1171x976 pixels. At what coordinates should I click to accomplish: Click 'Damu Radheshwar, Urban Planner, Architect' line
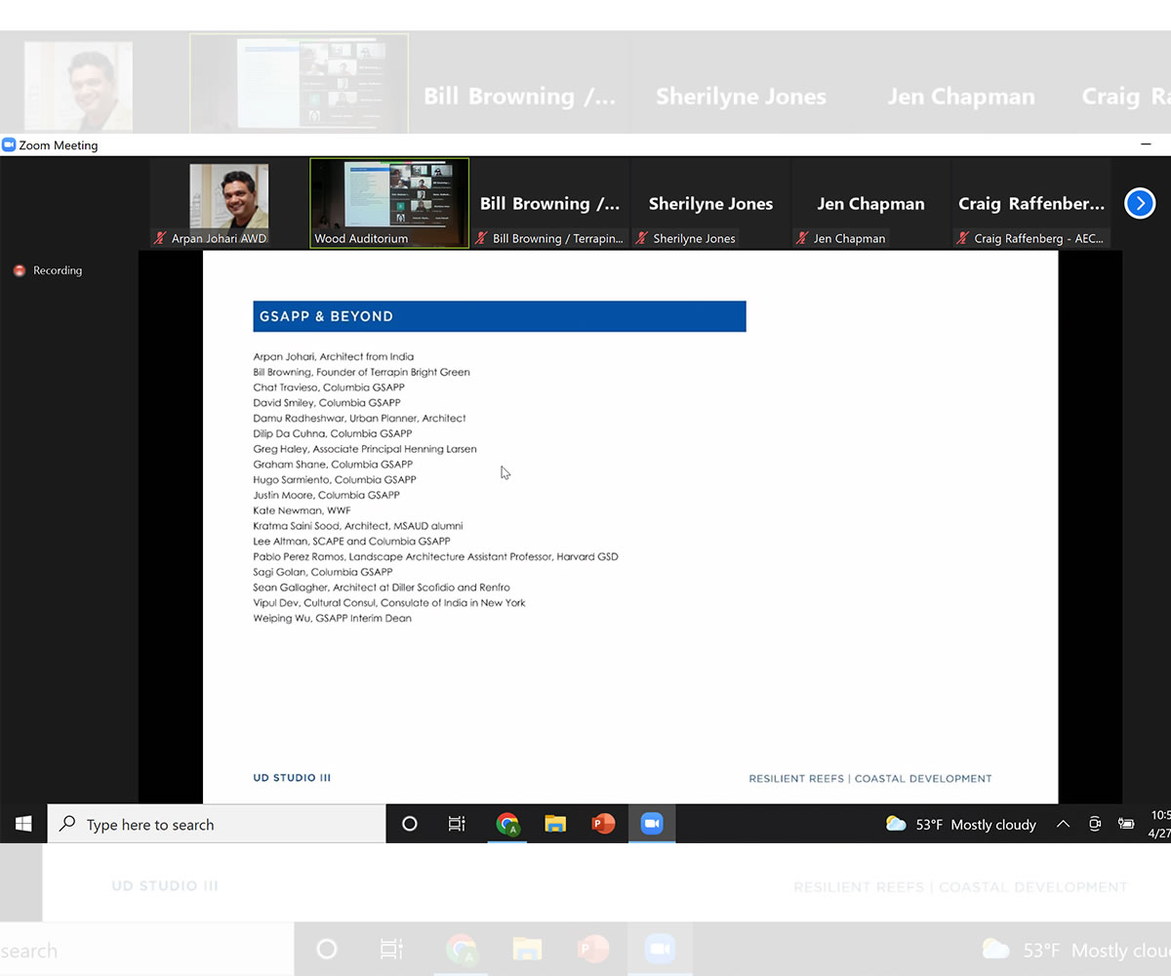point(359,418)
